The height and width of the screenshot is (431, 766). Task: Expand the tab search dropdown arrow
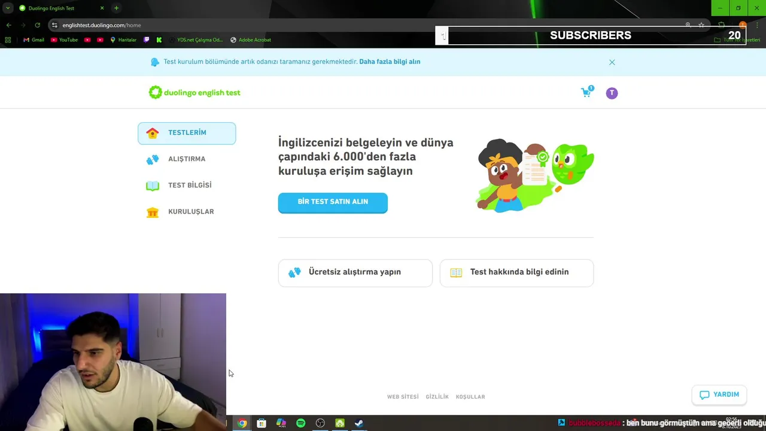pyautogui.click(x=7, y=8)
